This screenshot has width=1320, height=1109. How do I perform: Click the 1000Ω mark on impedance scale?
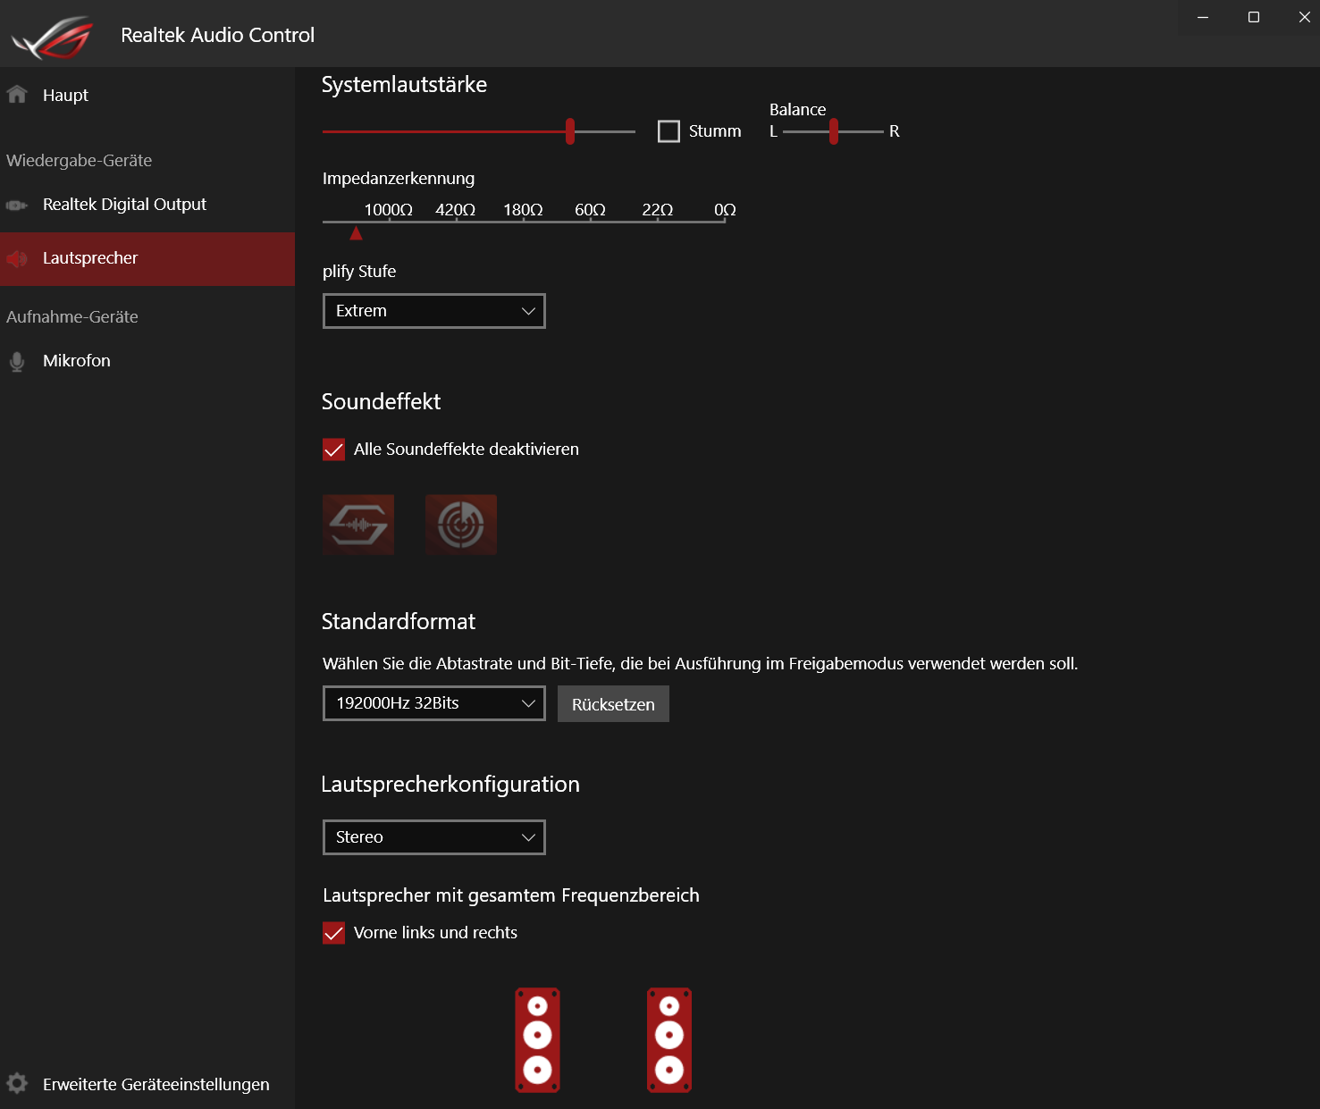(389, 210)
